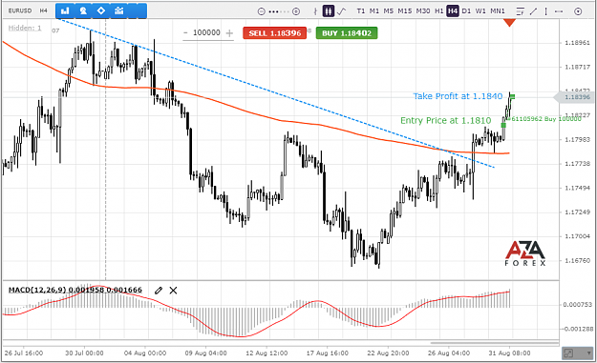
Task: Select M5 timeframe
Action: [x=389, y=11]
